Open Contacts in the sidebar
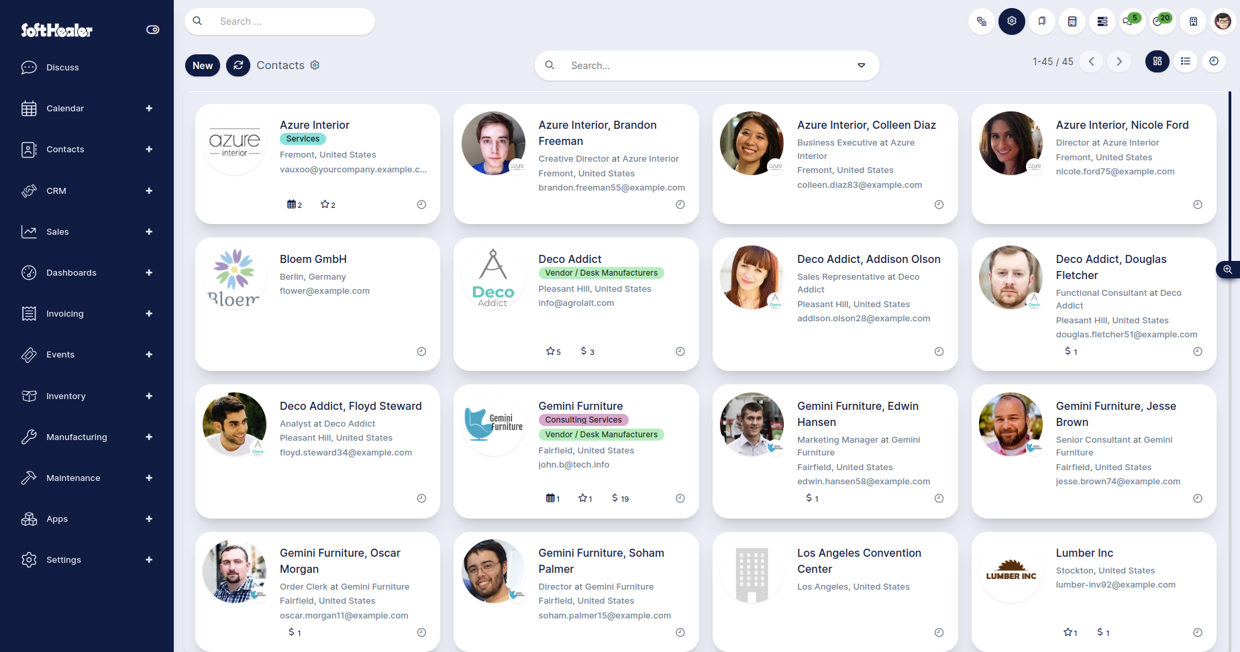1240x652 pixels. coord(65,149)
